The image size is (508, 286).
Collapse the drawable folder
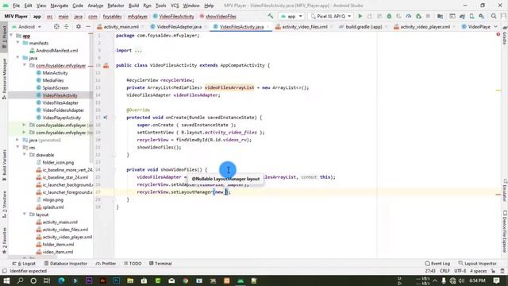point(25,155)
